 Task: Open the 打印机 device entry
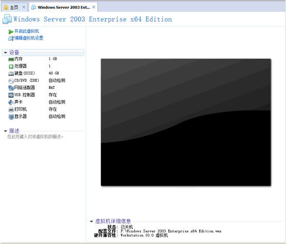tap(21, 109)
